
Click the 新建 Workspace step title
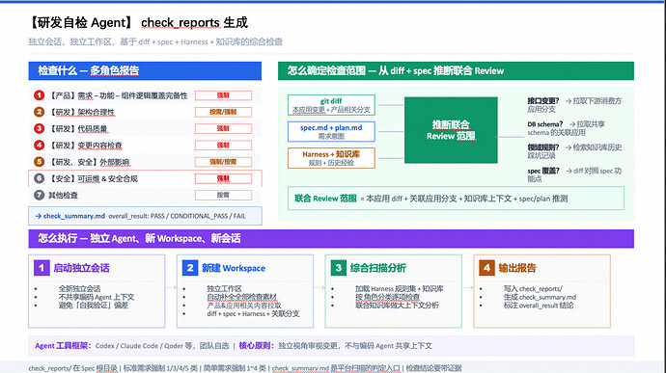coord(234,268)
